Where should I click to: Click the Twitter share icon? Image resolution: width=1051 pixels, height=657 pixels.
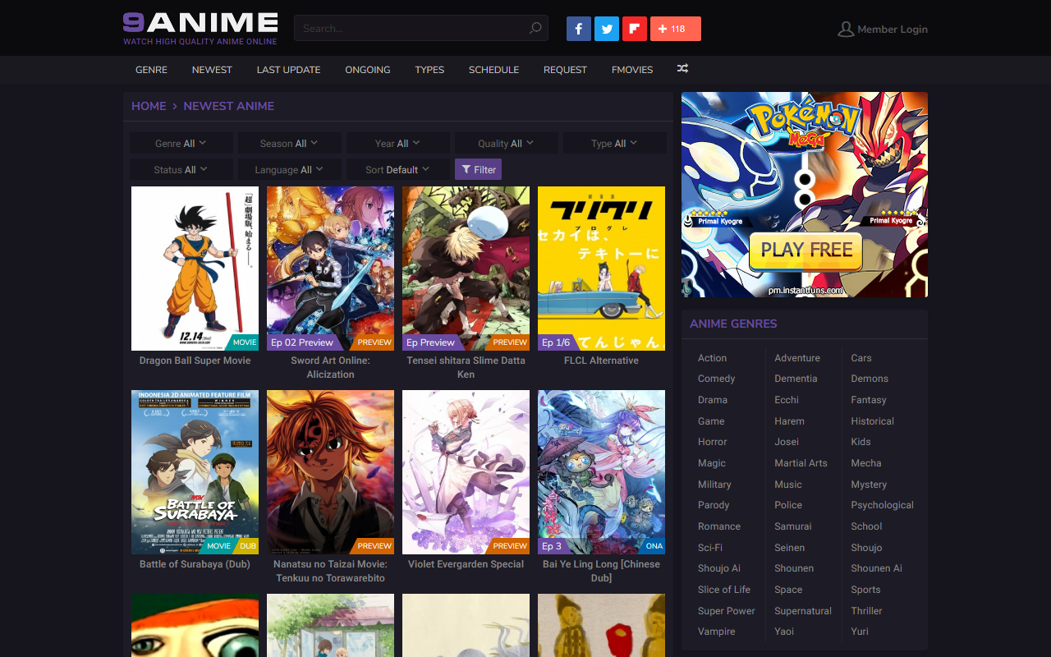click(x=607, y=29)
